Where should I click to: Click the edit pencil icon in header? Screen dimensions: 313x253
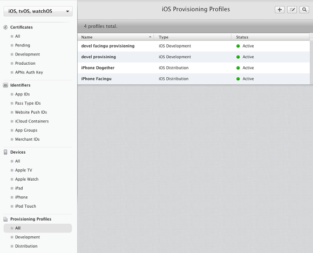tap(292, 10)
